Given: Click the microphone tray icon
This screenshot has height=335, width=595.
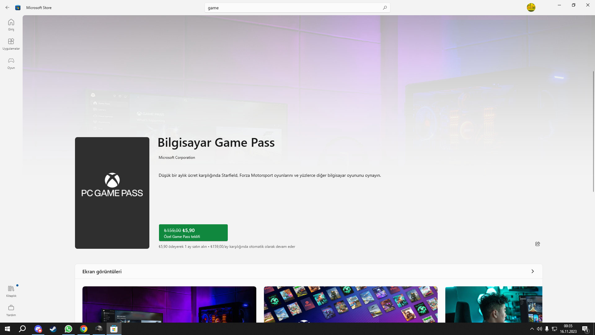Looking at the screenshot, I should pos(547,329).
